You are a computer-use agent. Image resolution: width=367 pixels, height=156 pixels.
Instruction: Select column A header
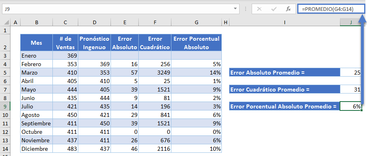pyautogui.click(x=15, y=23)
